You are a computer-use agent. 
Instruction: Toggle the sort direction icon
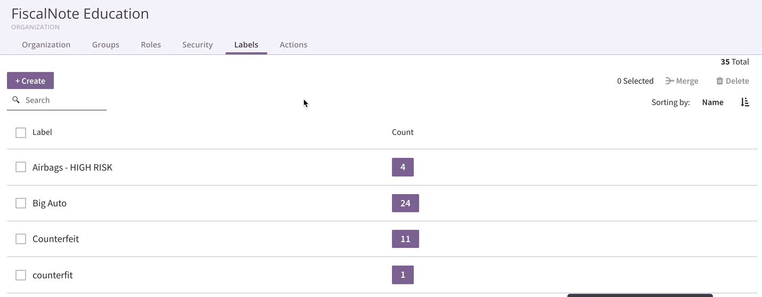(745, 102)
